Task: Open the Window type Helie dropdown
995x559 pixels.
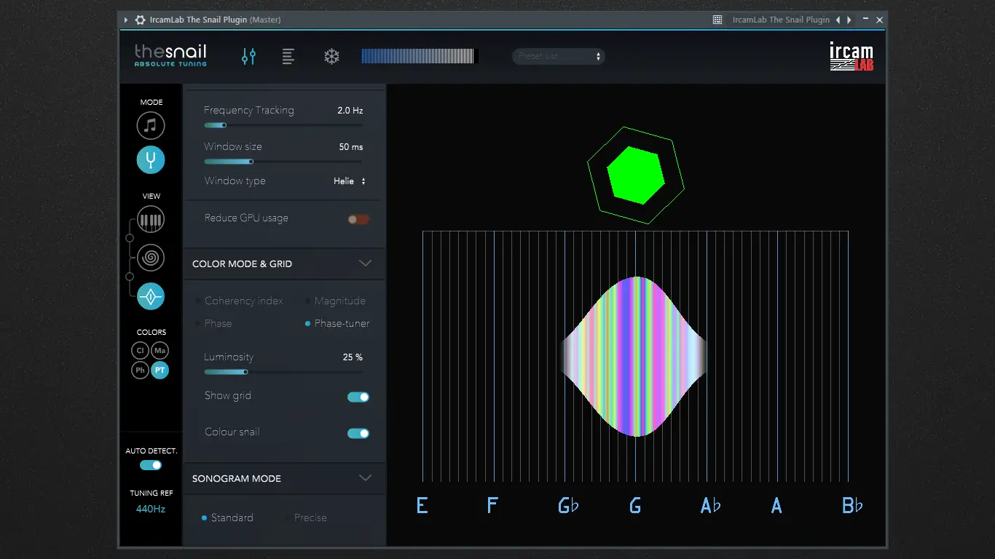Action: [x=350, y=181]
